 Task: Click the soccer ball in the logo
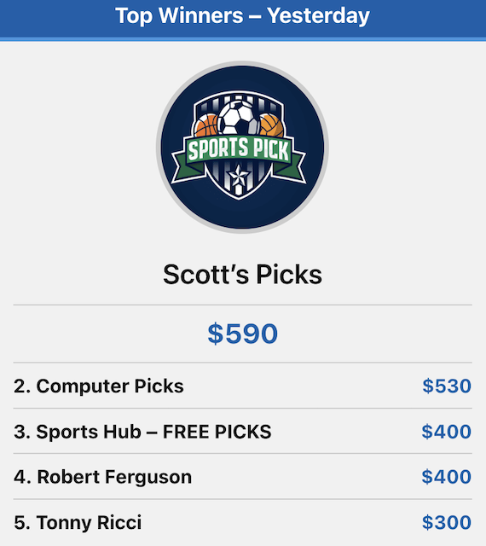tap(240, 118)
